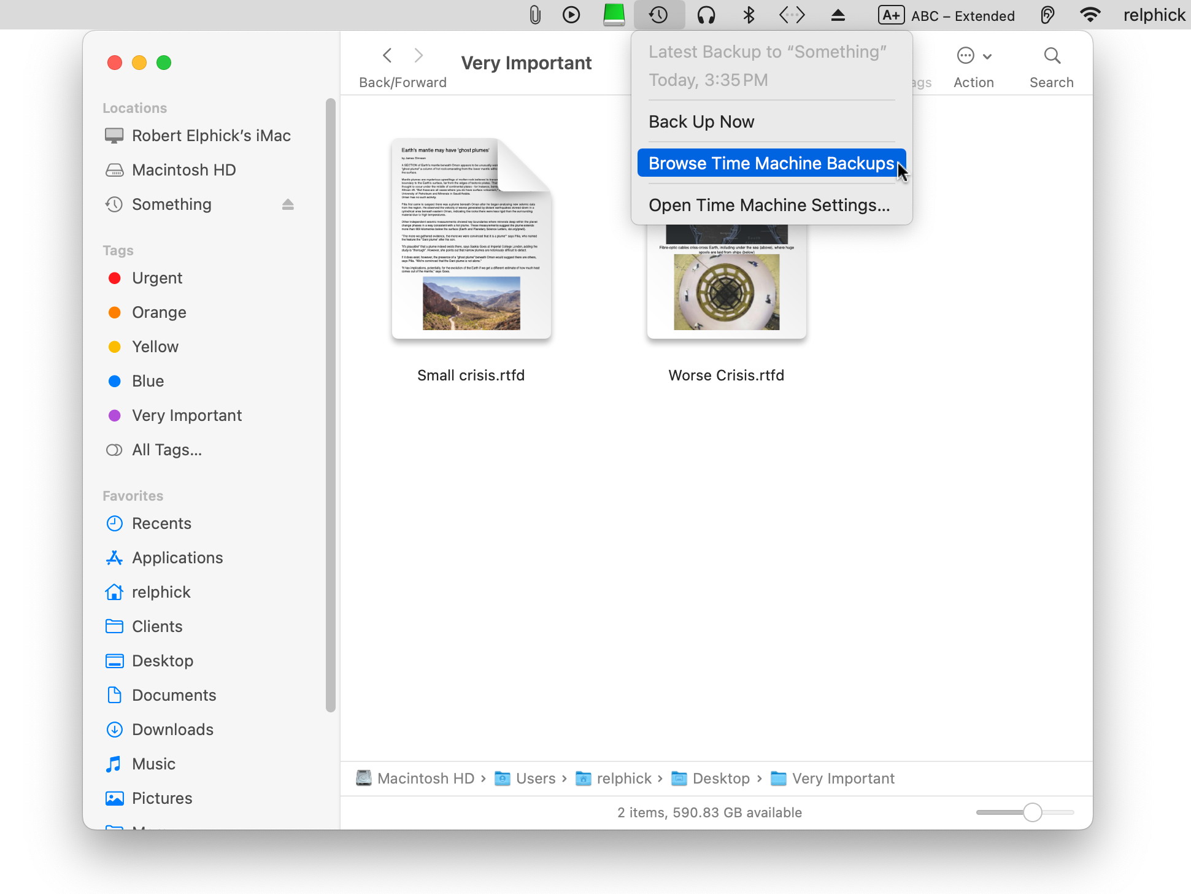1191x894 pixels.
Task: Open the Search magnifier in toolbar
Action: pyautogui.click(x=1051, y=56)
